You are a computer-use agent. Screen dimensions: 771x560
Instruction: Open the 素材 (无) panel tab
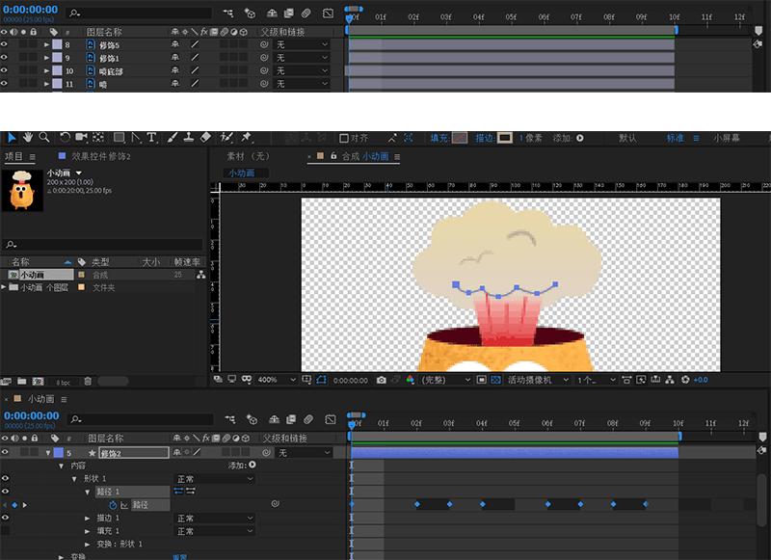(248, 156)
